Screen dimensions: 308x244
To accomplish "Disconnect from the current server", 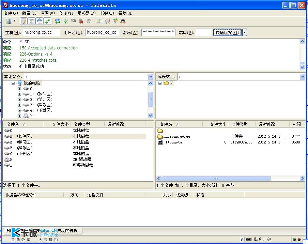I will [x=81, y=21].
